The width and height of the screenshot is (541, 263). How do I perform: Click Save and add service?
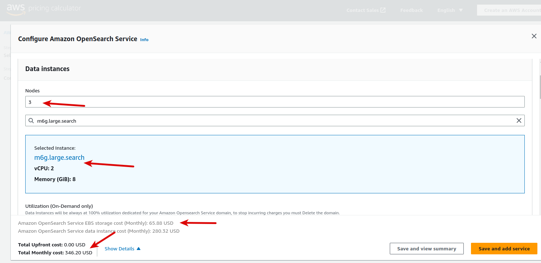coord(504,249)
